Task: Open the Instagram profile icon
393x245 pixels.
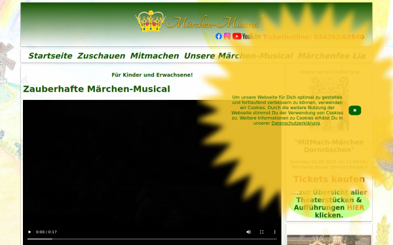Action: (x=227, y=36)
